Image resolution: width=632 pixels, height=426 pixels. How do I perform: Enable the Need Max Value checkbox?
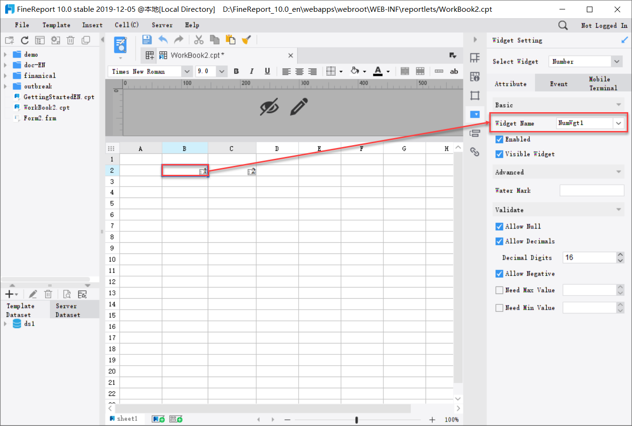click(499, 290)
